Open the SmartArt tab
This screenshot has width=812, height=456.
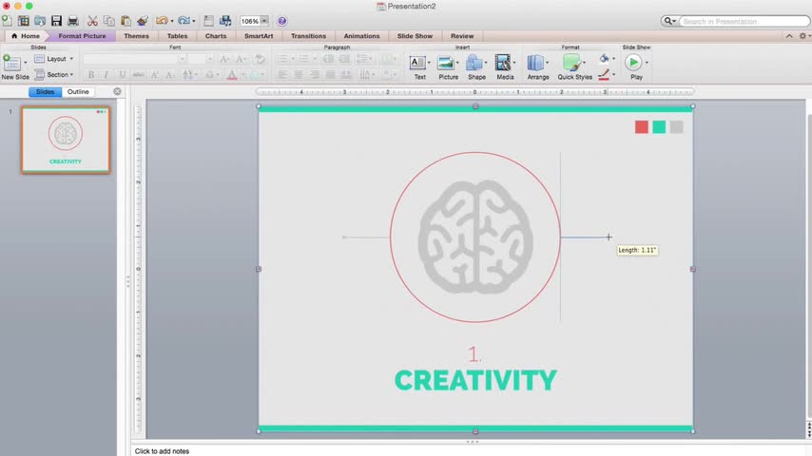(259, 36)
